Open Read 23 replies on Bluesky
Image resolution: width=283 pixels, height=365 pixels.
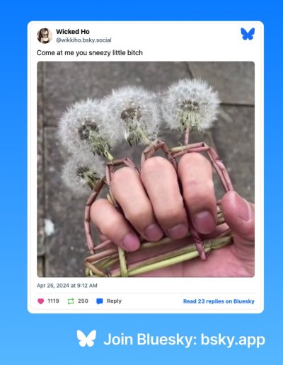click(219, 301)
